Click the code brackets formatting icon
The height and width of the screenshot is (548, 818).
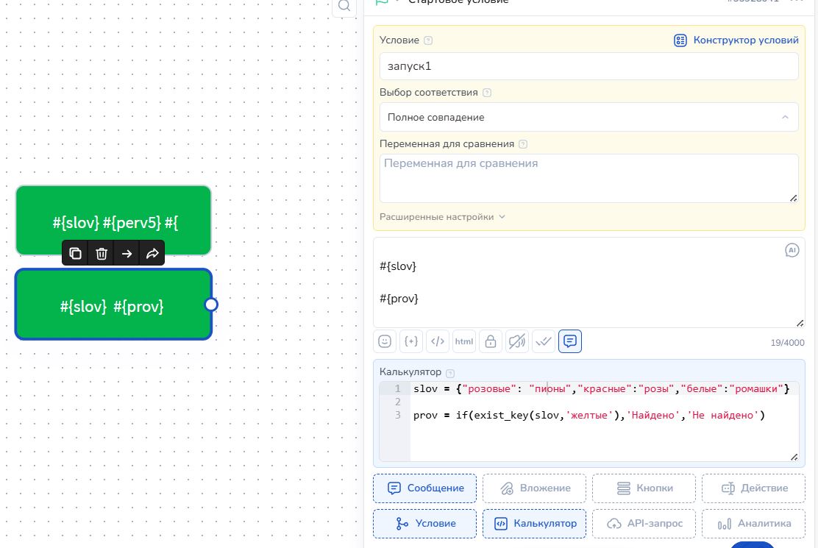(438, 341)
